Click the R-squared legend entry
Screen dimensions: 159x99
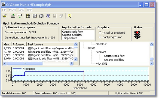pos(24,69)
